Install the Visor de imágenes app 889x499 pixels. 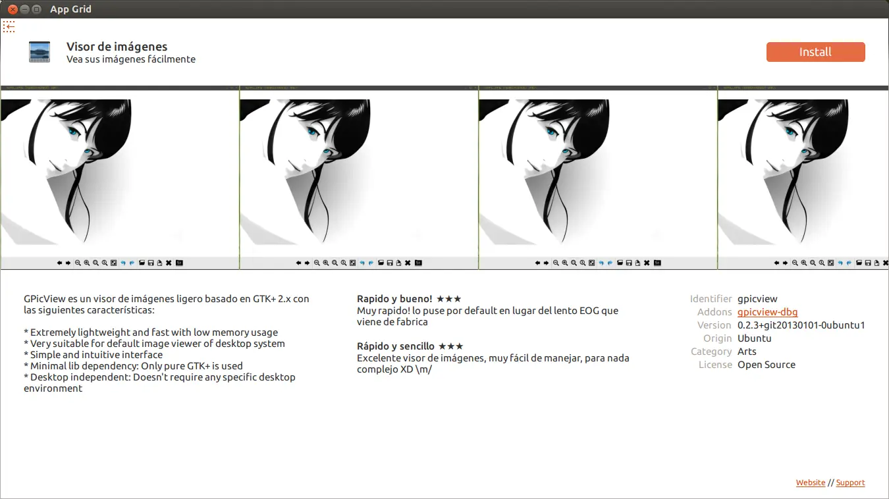coord(815,52)
